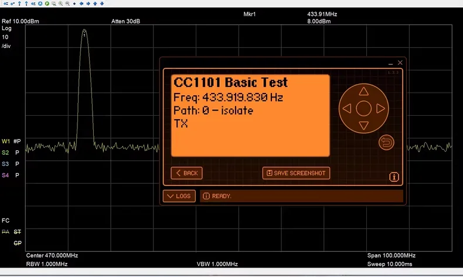
Task: Select the S2 trace label
Action: click(x=5, y=153)
